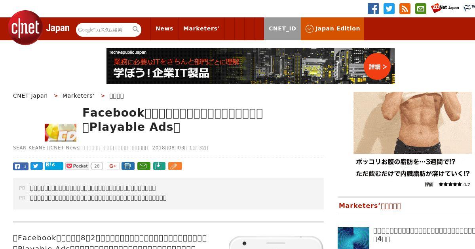Tweet article with the Twitter share button

coord(36,166)
